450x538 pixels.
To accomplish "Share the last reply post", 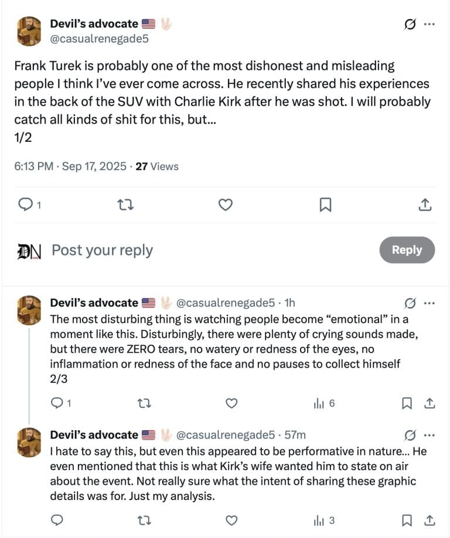I will coord(429,520).
